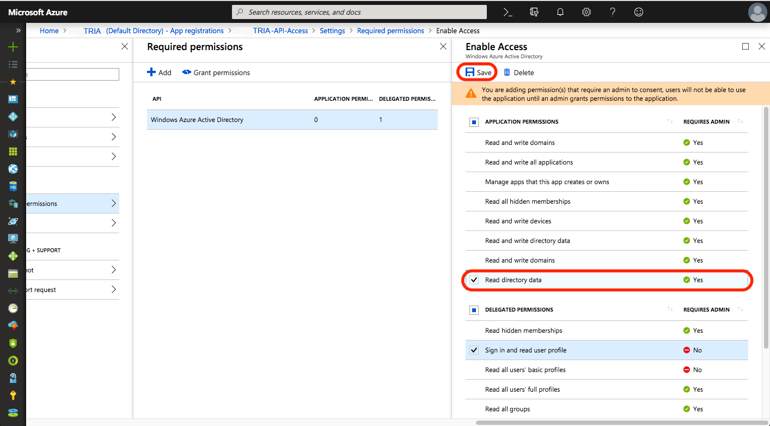
Task: Click the Enable Access vertical scrollbar
Action: 767,227
